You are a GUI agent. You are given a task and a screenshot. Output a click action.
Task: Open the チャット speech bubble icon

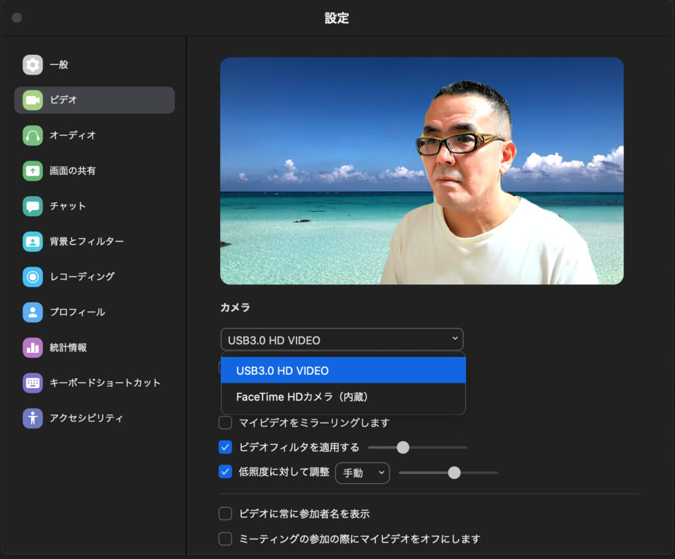tap(33, 206)
